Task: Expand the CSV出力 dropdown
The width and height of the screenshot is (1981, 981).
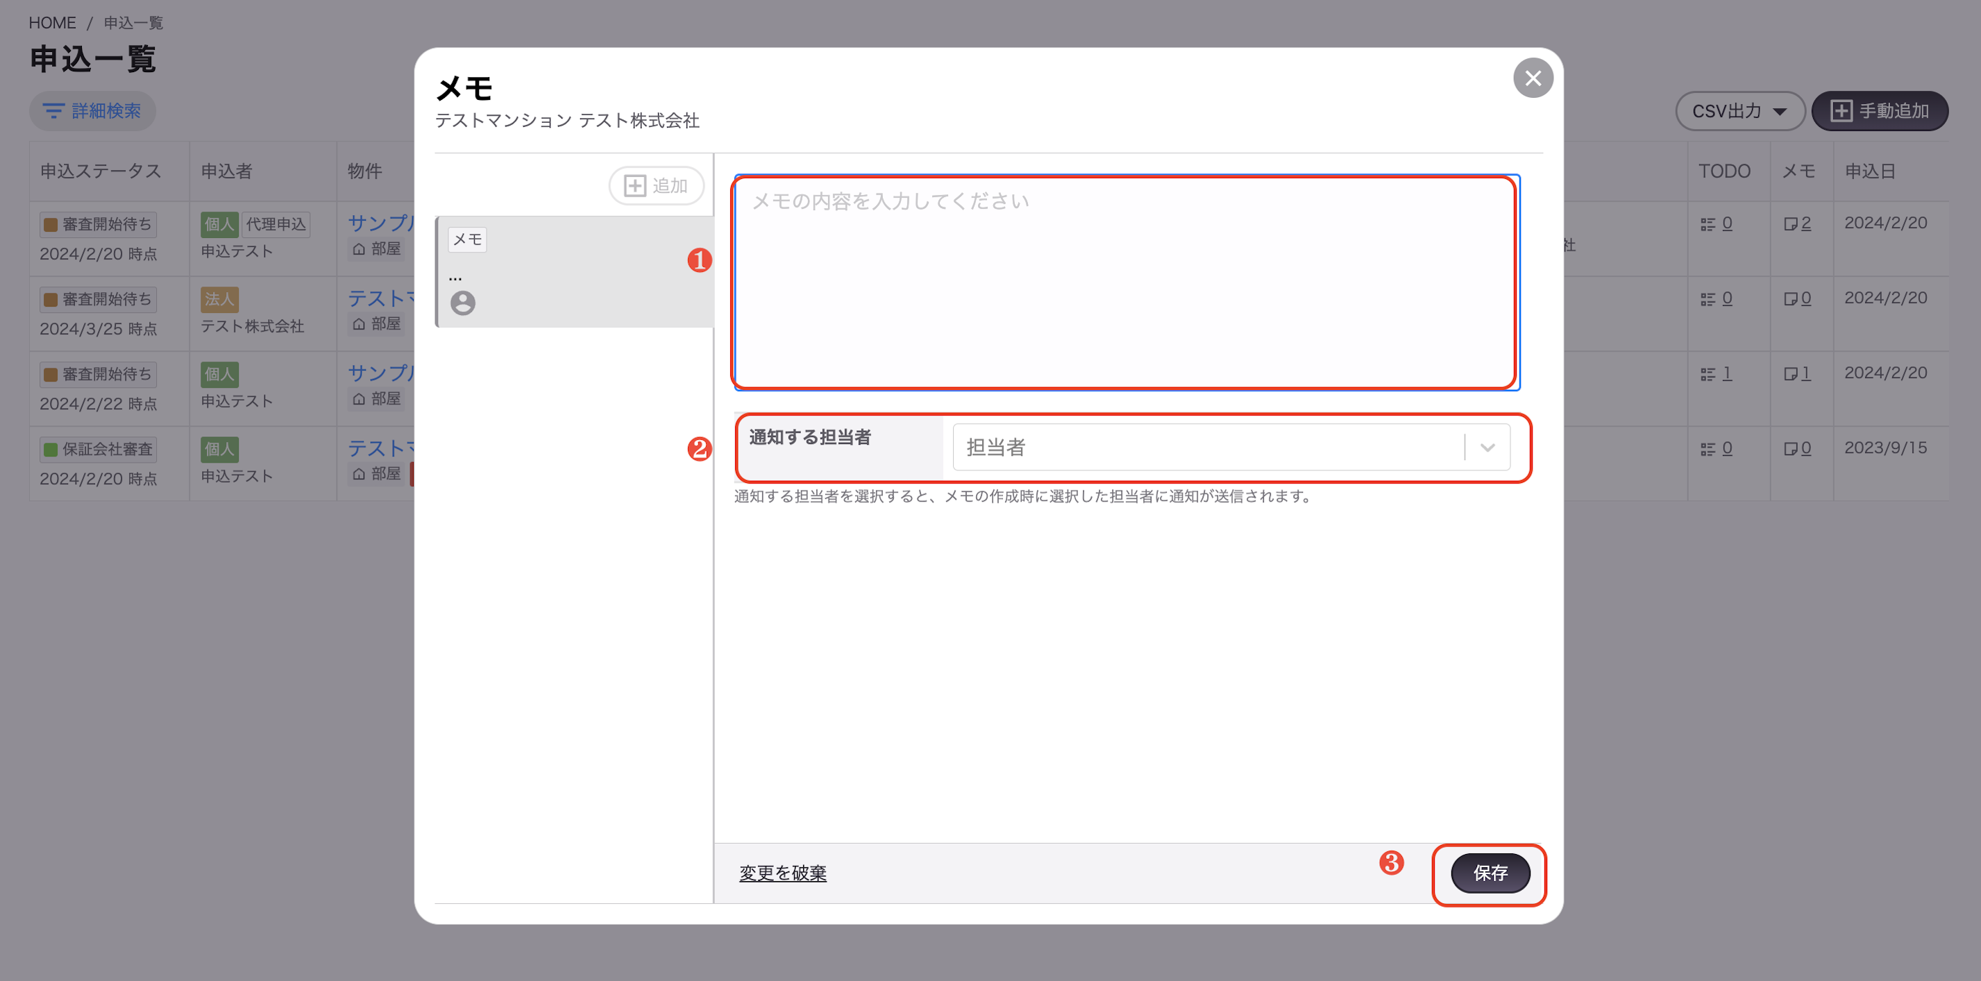Action: 1739,111
